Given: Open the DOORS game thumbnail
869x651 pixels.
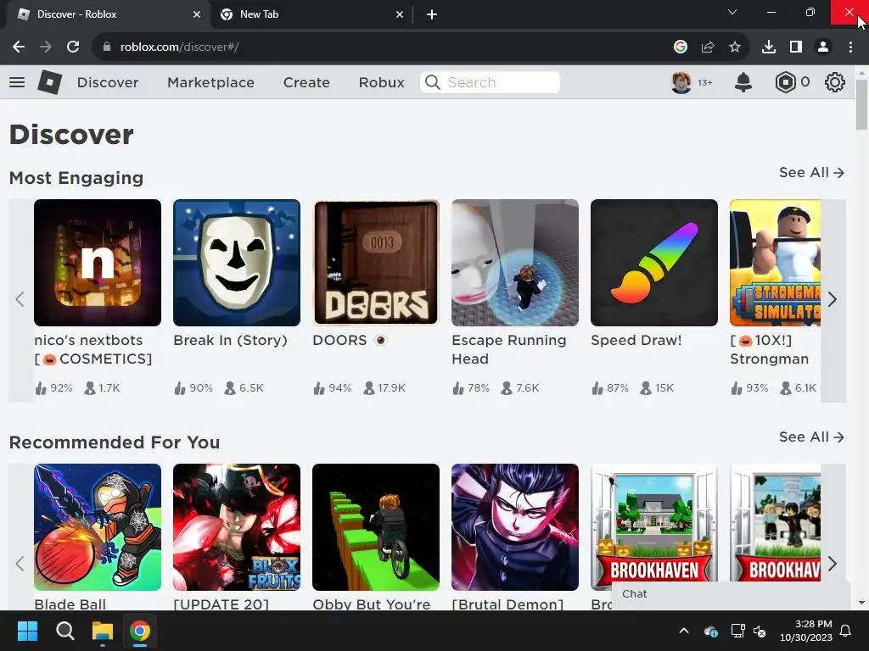Looking at the screenshot, I should click(376, 263).
